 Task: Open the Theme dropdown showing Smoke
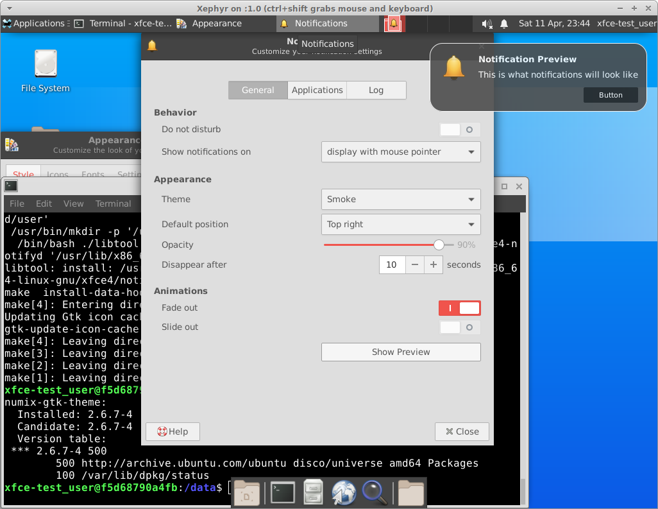coord(400,200)
